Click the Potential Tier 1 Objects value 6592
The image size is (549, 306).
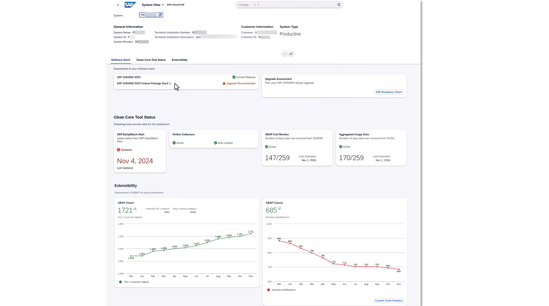tap(167, 212)
